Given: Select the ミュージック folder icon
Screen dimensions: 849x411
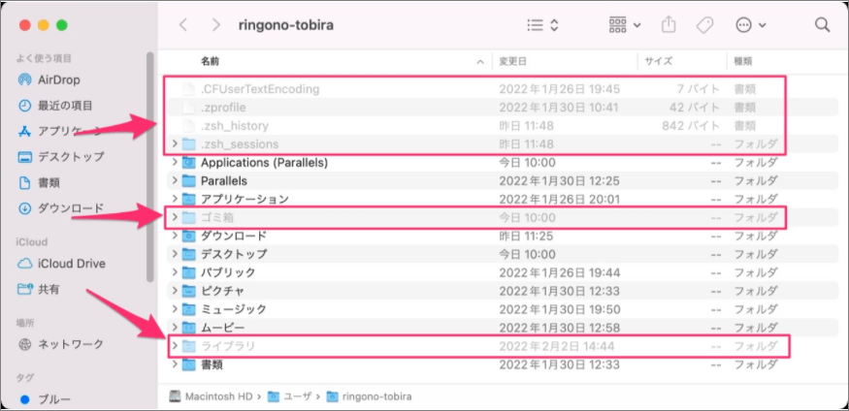Looking at the screenshot, I should tap(188, 309).
